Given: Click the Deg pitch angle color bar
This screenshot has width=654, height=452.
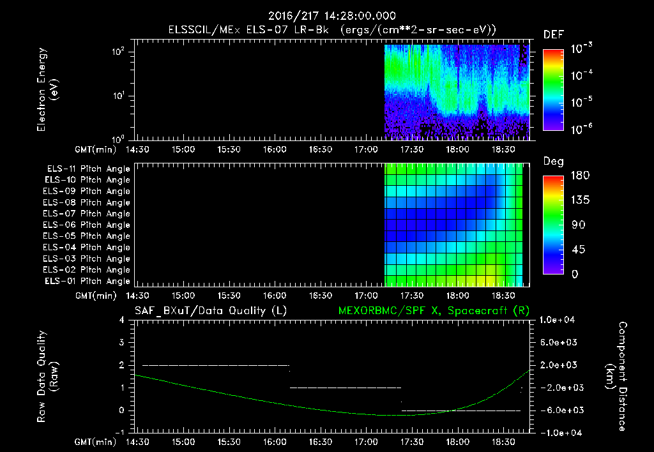Looking at the screenshot, I should pyautogui.click(x=554, y=225).
